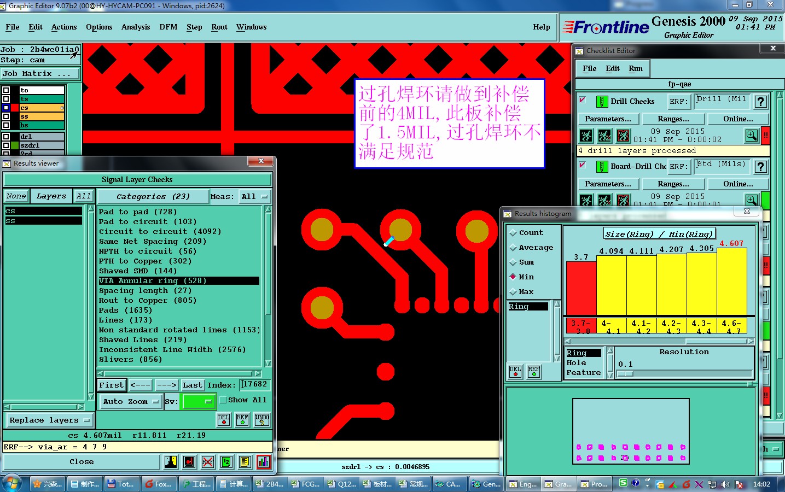Image resolution: width=785 pixels, height=492 pixels.
Task: Click the REF icon in Results viewer
Action: [x=242, y=420]
